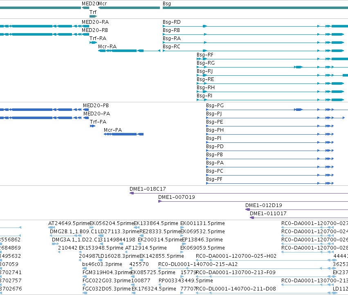The image size is (348, 295).
Task: Select protein MED20-PA
Action: pos(97,114)
